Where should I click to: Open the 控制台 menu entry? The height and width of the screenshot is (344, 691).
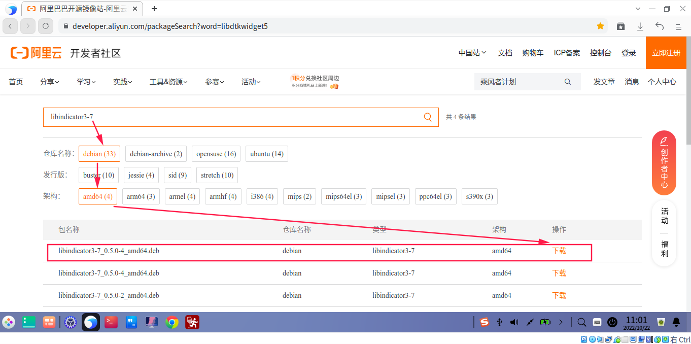(601, 52)
